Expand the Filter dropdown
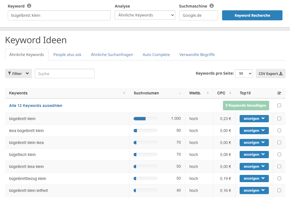The image size is (290, 198). pos(18,74)
